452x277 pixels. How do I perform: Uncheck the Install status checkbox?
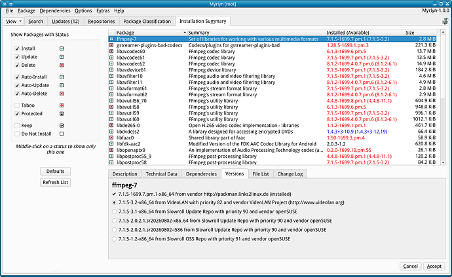point(17,48)
